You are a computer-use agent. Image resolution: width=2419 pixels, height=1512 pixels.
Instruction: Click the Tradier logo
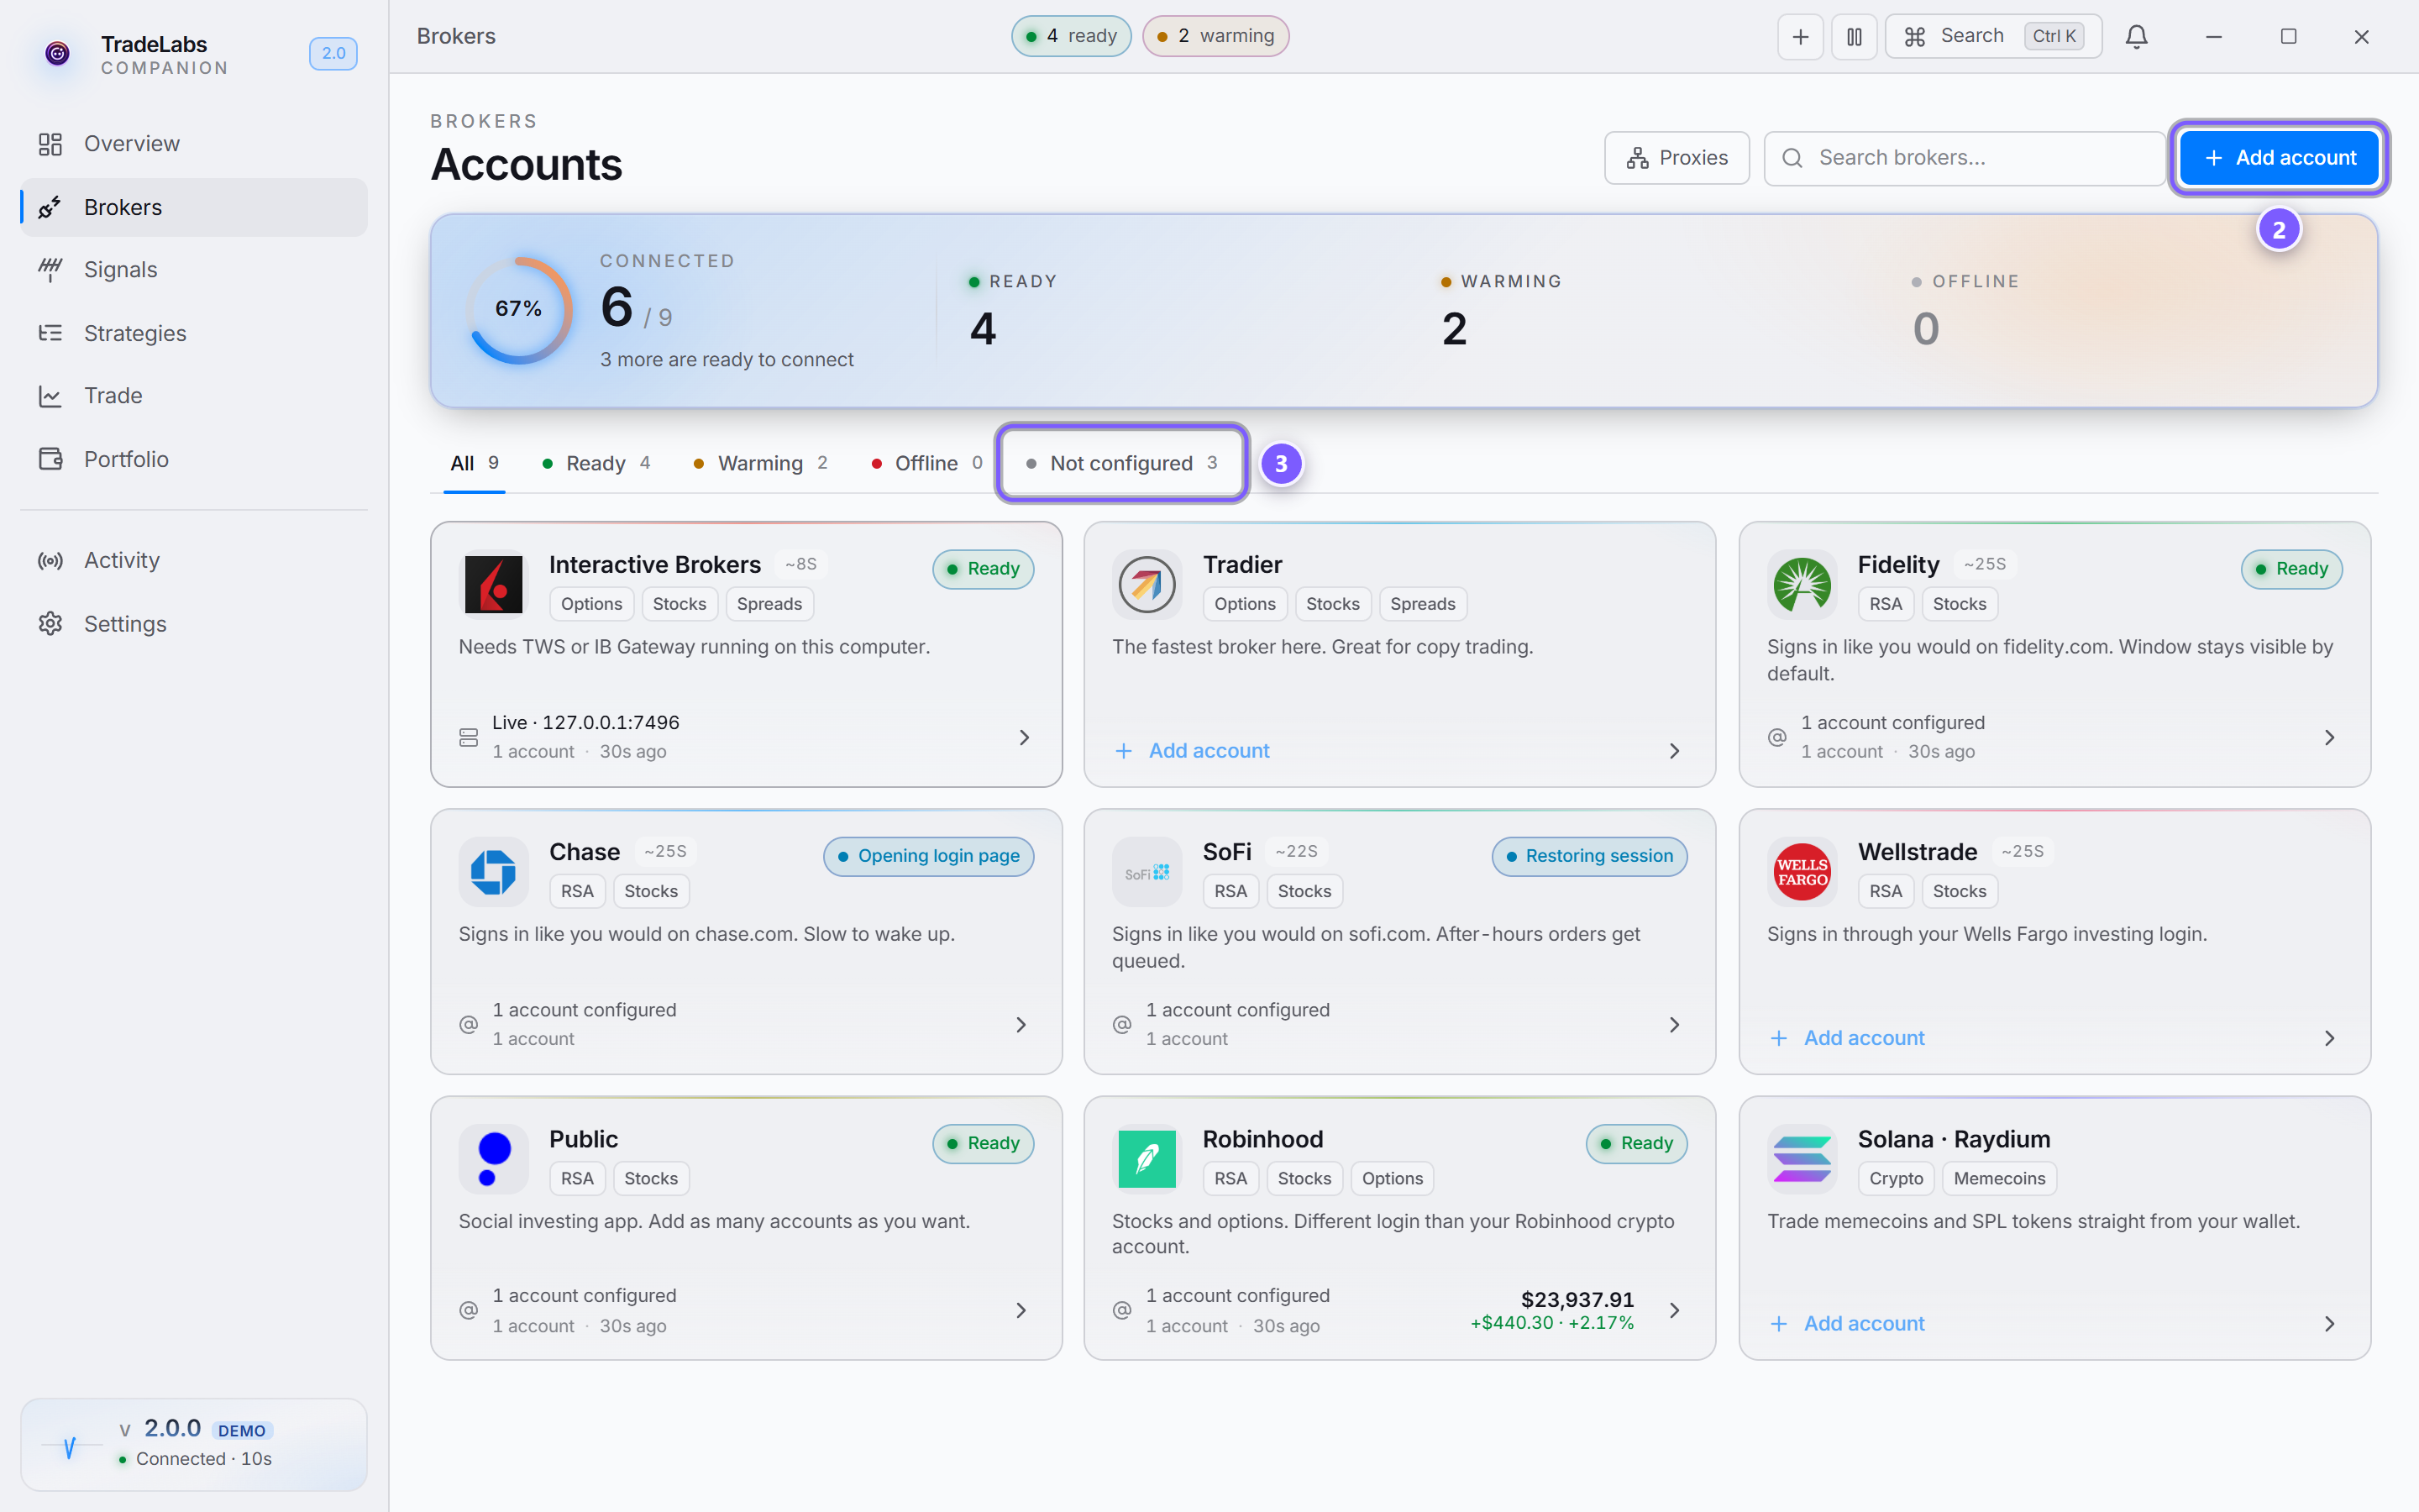point(1147,584)
